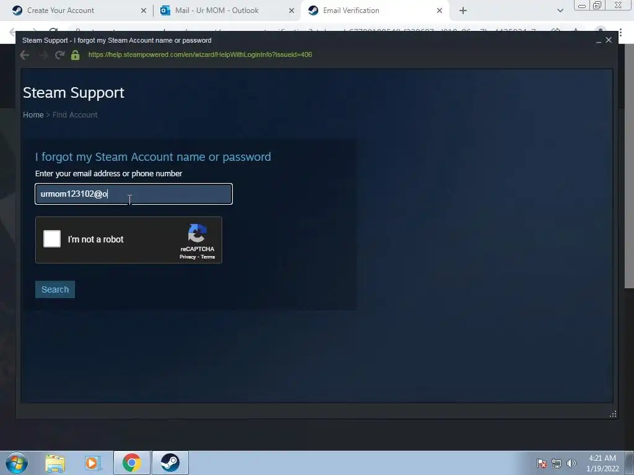The height and width of the screenshot is (475, 634).
Task: Grab the Steam window resize grip
Action: pyautogui.click(x=613, y=414)
